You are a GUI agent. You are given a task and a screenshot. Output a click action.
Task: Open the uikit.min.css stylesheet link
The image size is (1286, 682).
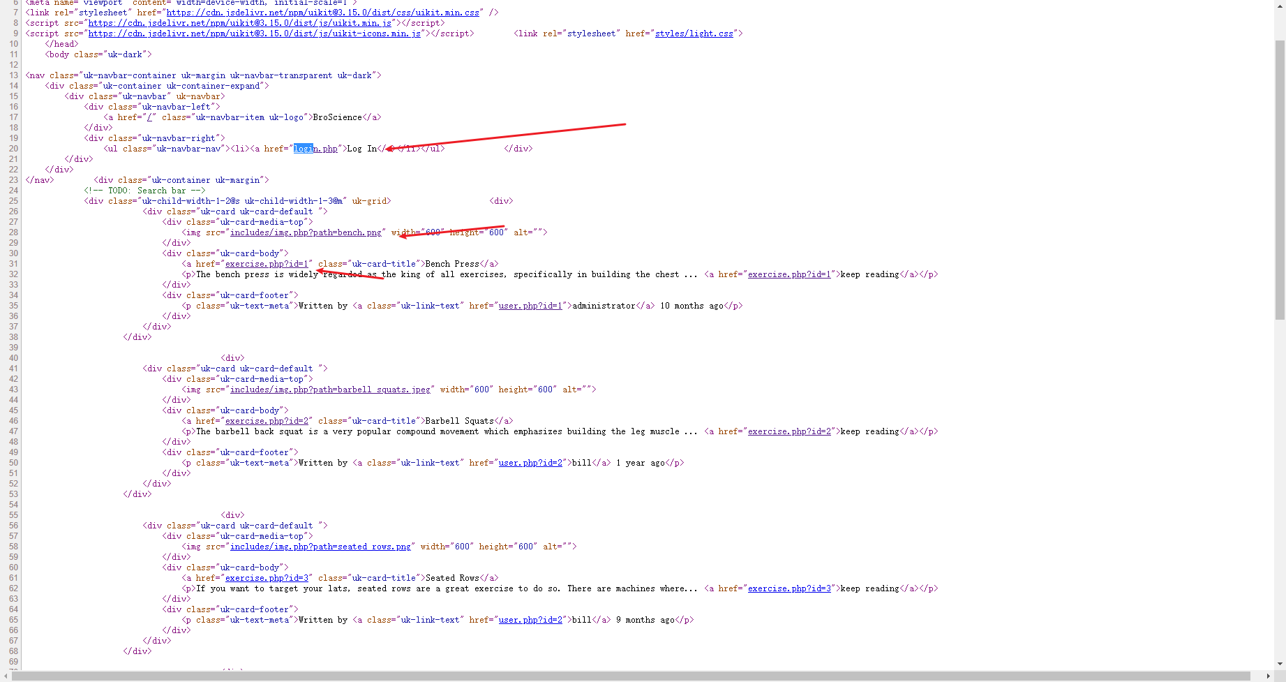pyautogui.click(x=323, y=13)
